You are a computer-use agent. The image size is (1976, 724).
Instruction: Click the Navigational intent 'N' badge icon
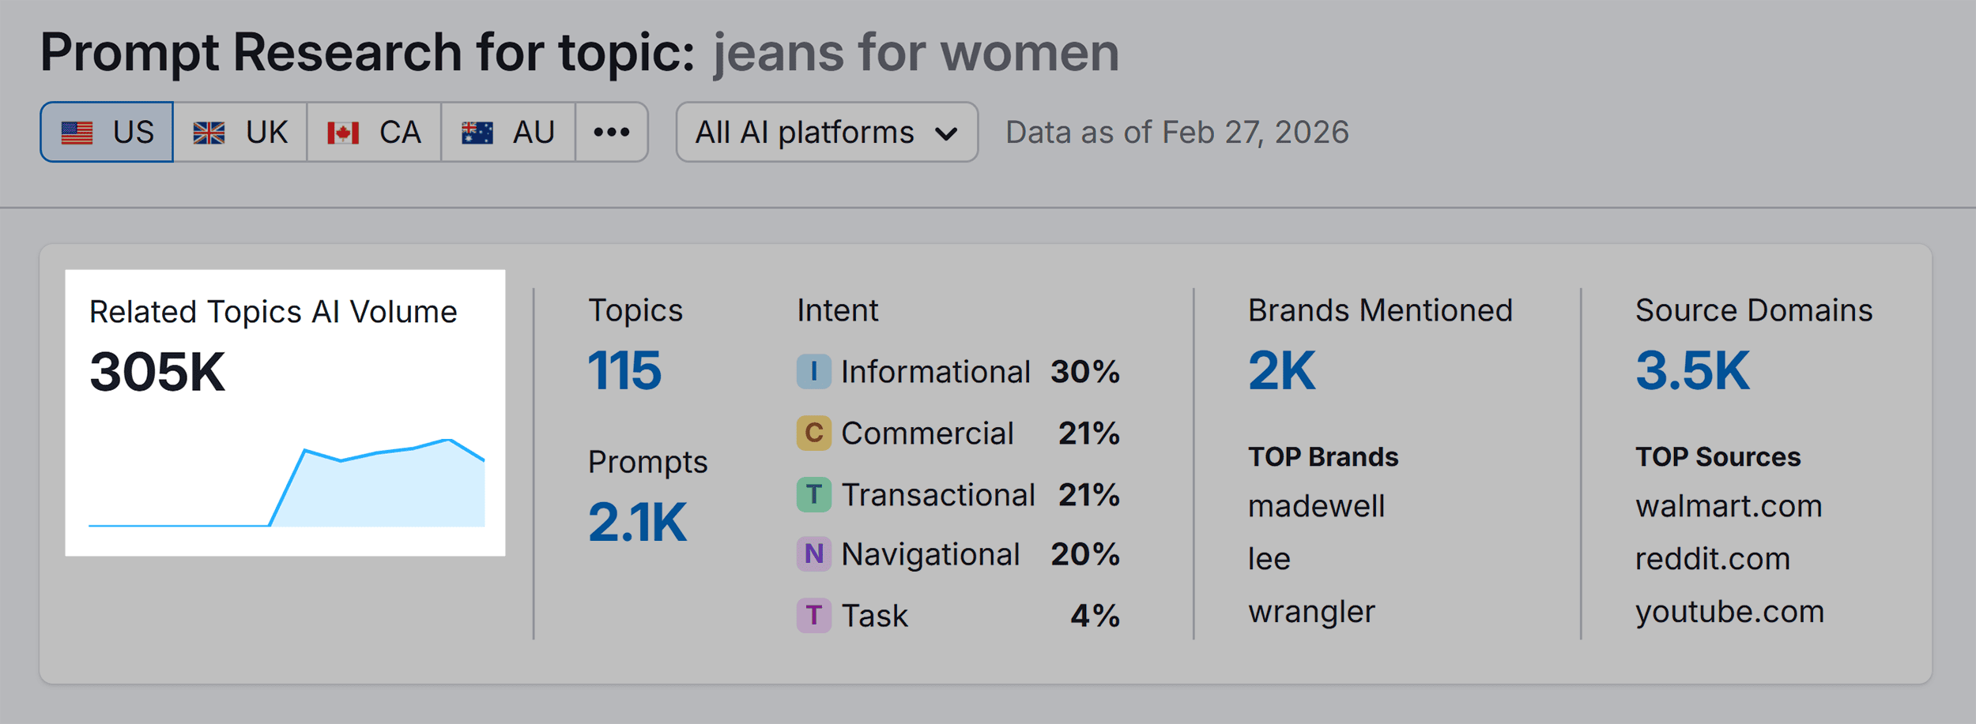tap(813, 554)
